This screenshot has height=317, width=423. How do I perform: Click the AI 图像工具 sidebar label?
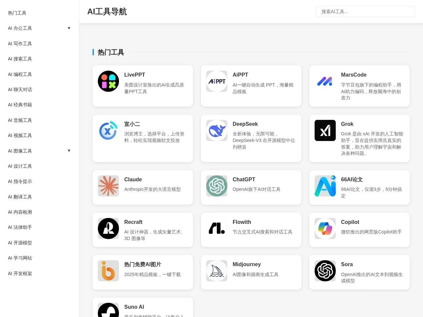click(x=20, y=151)
